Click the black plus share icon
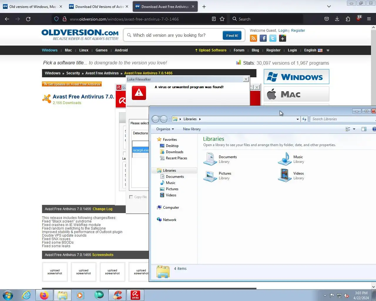The width and height of the screenshot is (376, 301). [x=283, y=38]
